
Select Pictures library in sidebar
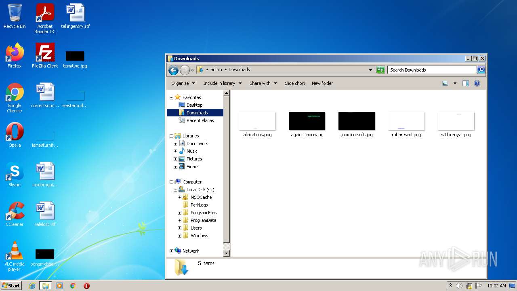point(194,159)
